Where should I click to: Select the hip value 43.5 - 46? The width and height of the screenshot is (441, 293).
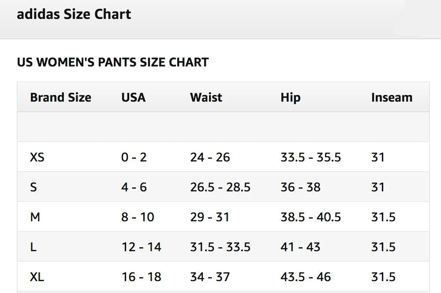point(306,277)
